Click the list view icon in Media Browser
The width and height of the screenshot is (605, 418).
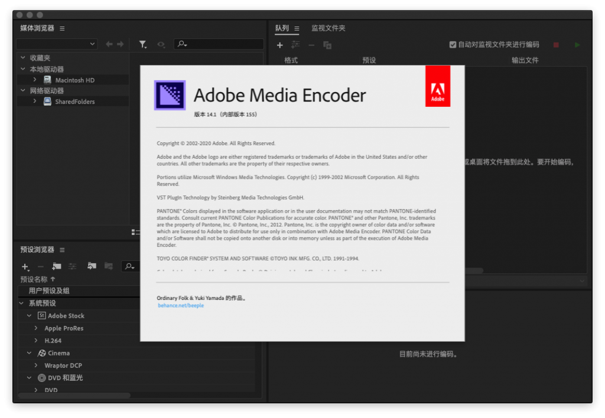135,232
